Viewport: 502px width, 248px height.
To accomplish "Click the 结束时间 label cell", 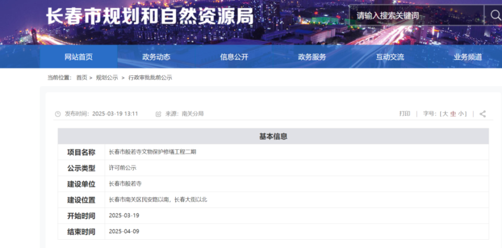I will pyautogui.click(x=82, y=231).
